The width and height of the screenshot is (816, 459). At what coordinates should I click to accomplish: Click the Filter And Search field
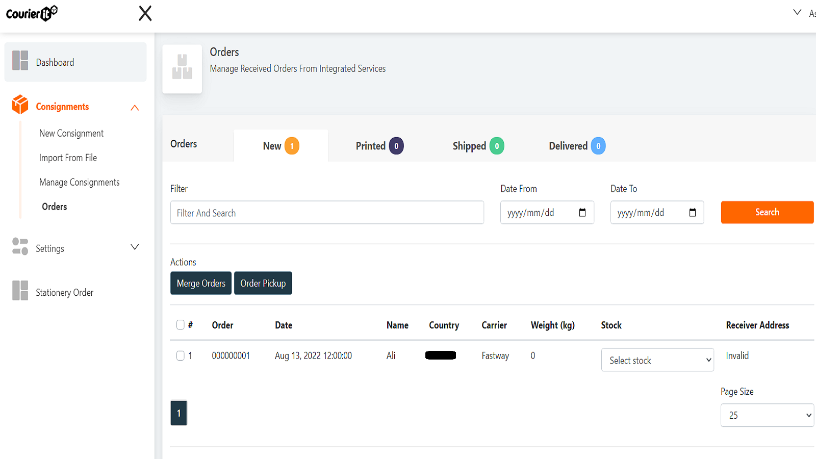point(327,213)
